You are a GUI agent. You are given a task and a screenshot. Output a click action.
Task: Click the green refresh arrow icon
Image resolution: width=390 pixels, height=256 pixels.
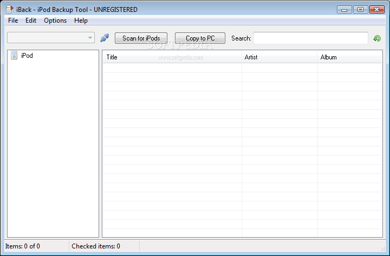pos(377,38)
